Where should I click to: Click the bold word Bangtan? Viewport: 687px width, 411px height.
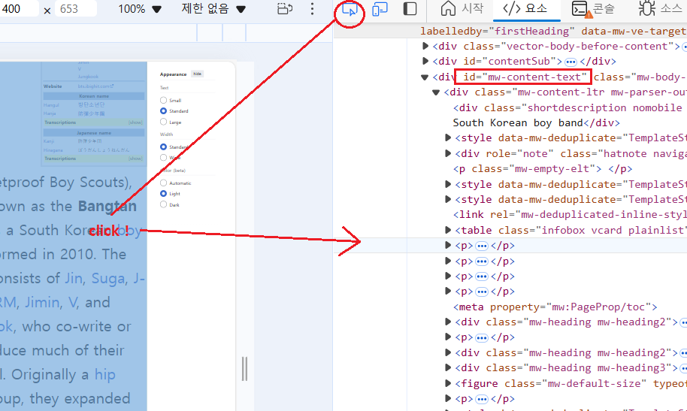tap(107, 206)
